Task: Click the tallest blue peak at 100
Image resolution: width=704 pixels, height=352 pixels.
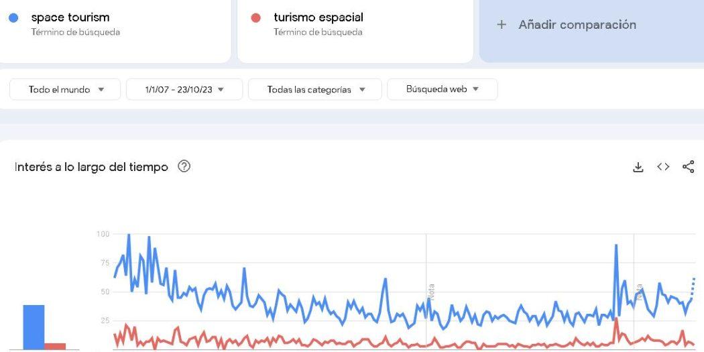Action: (129, 235)
